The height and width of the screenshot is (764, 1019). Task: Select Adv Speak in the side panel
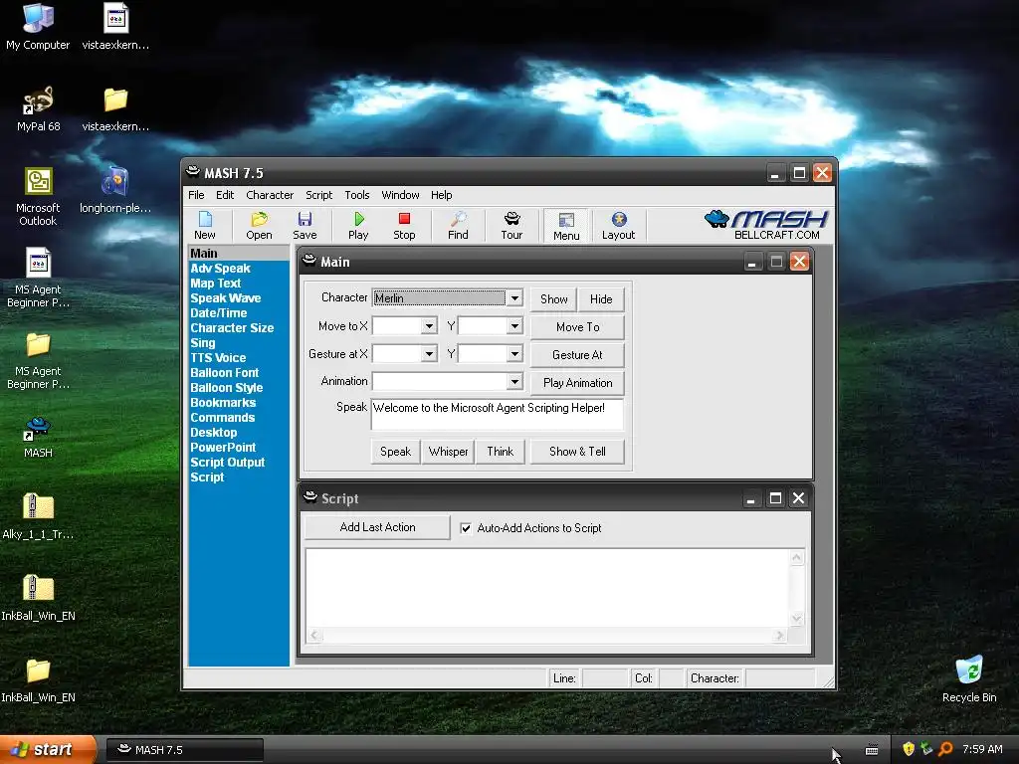coord(220,269)
